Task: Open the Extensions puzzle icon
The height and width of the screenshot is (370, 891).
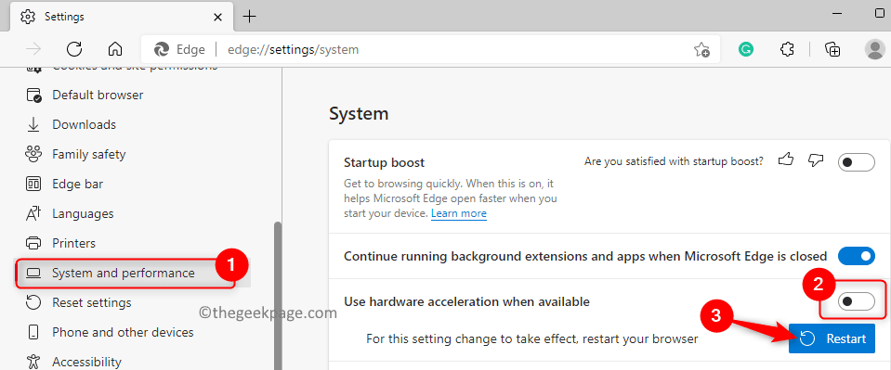Action: [x=787, y=49]
